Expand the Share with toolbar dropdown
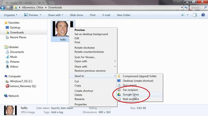The image size is (208, 116). point(56,15)
